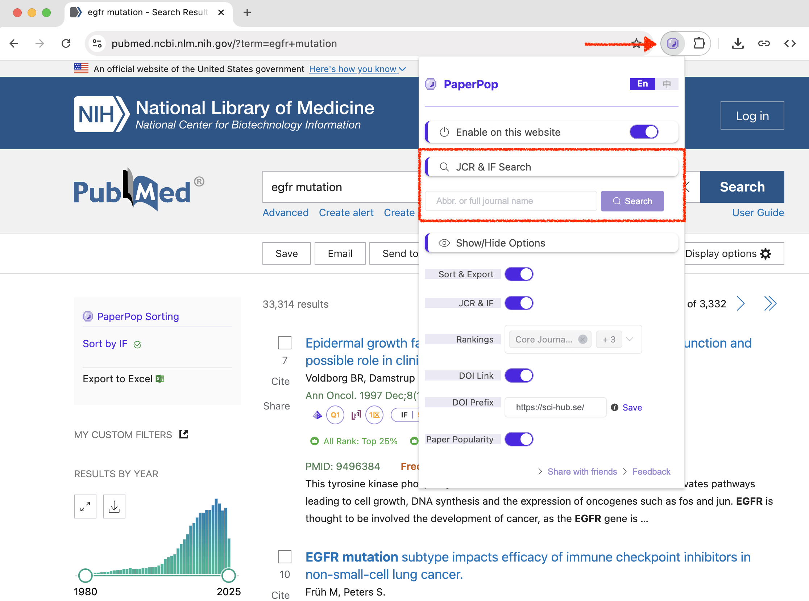Go back to previous page
The width and height of the screenshot is (809, 601).
pos(14,44)
